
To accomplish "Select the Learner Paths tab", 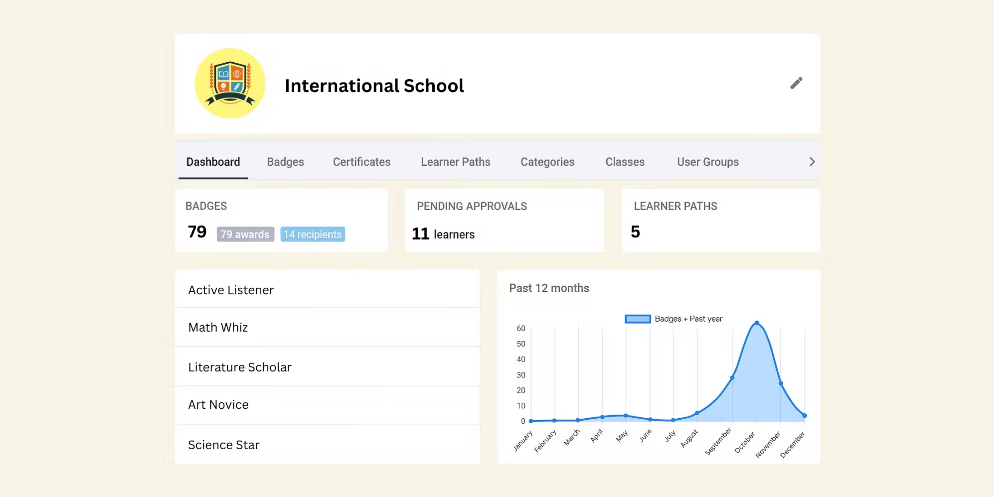I will 455,162.
